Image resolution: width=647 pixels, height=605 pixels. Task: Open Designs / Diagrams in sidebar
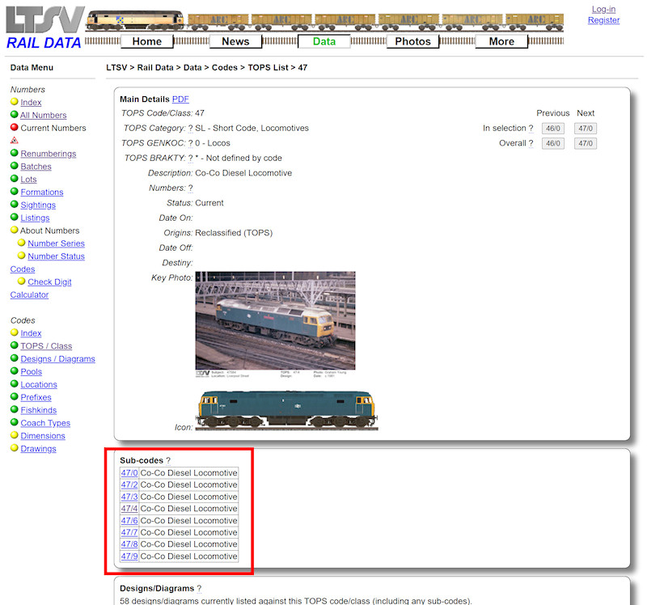[x=57, y=359]
